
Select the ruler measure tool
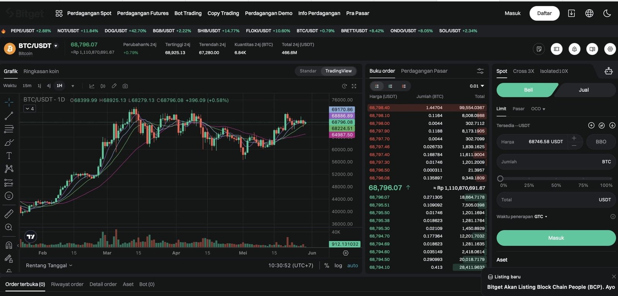click(9, 214)
